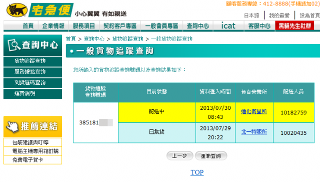This screenshot has height=182, width=320.
Task: Select courier ID 10020435
Action: [x=293, y=133]
